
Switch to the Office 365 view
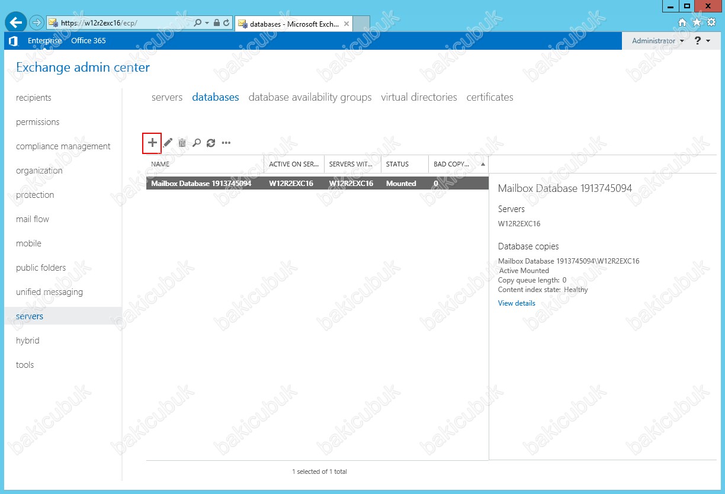[88, 41]
